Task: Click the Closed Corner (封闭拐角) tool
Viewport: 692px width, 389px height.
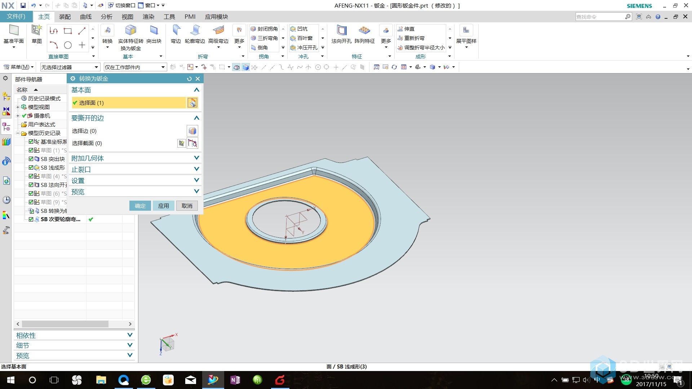Action: [264, 29]
